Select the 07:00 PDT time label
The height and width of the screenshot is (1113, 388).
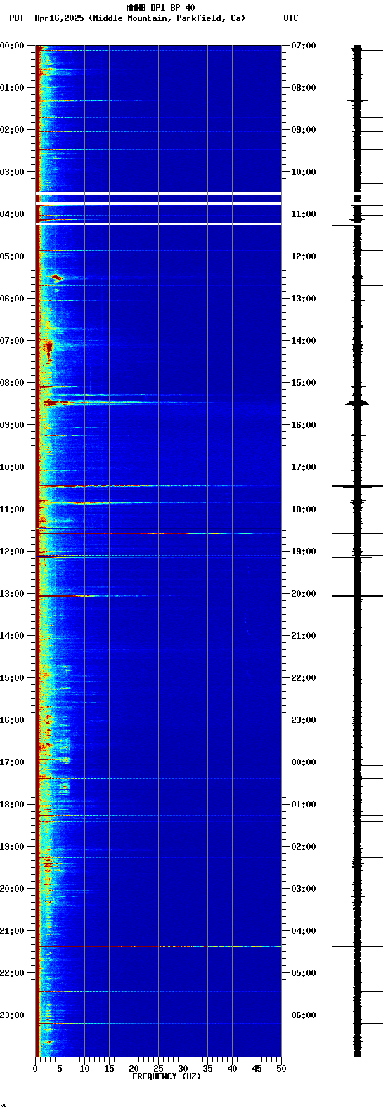tap(12, 341)
